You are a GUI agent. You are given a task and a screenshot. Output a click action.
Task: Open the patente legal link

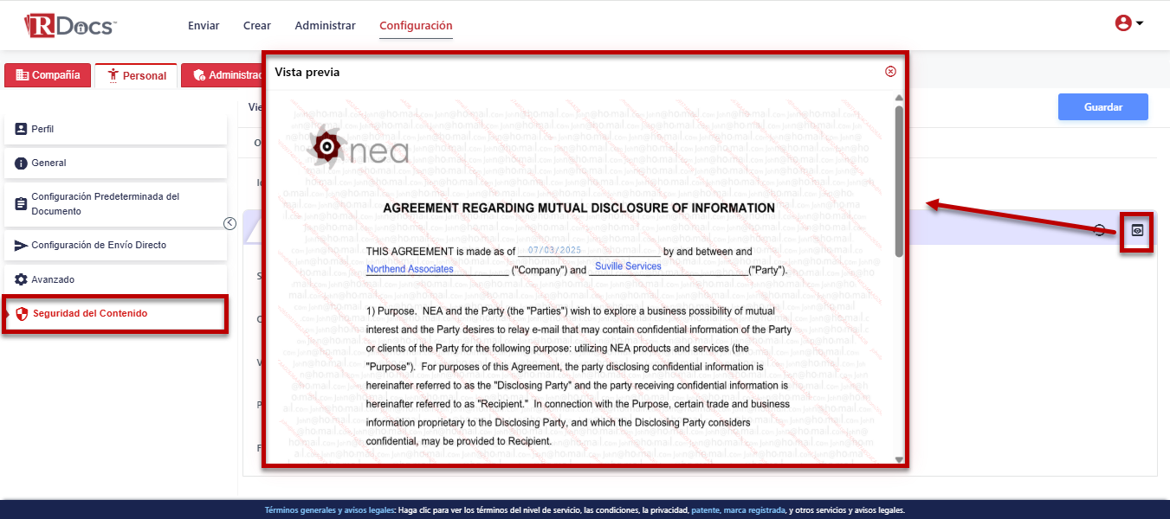coord(706,510)
